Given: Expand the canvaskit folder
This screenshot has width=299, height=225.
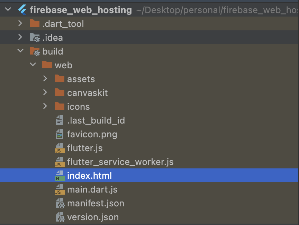Looking at the screenshot, I should [45, 92].
